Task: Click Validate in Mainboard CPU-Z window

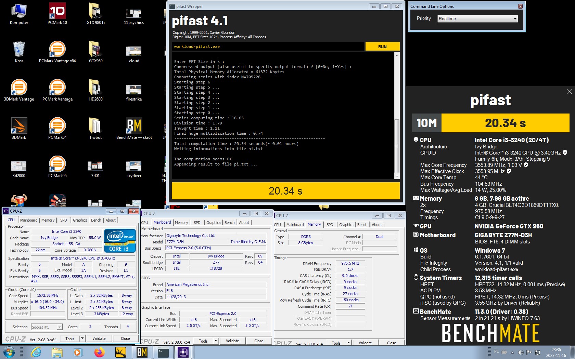Action: [x=232, y=341]
